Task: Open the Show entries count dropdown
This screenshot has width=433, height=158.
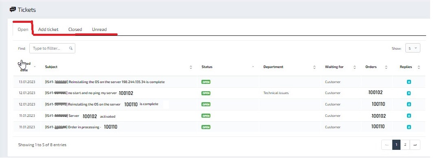Action: click(413, 48)
